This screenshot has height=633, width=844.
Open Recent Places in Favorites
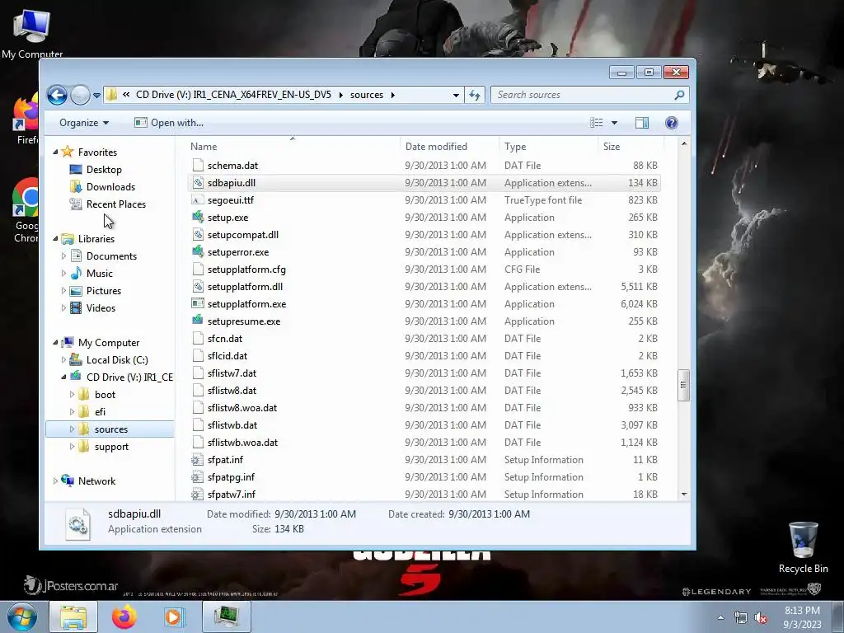coord(115,204)
